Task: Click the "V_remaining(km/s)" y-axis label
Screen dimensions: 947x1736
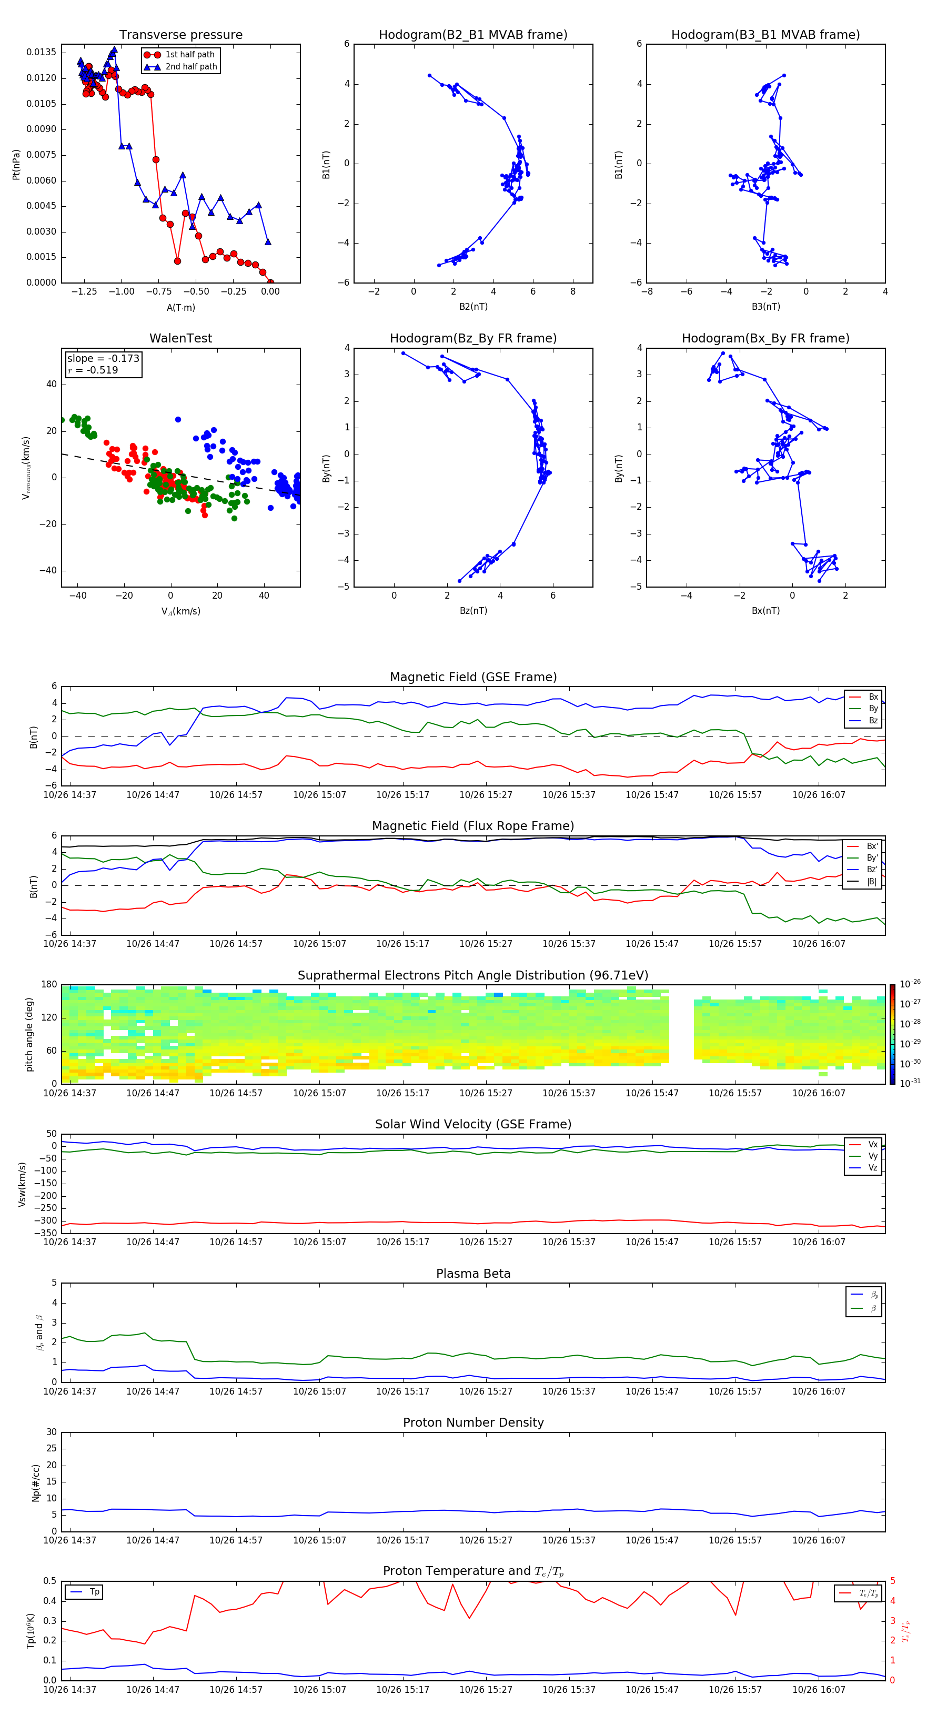Action: 26,468
